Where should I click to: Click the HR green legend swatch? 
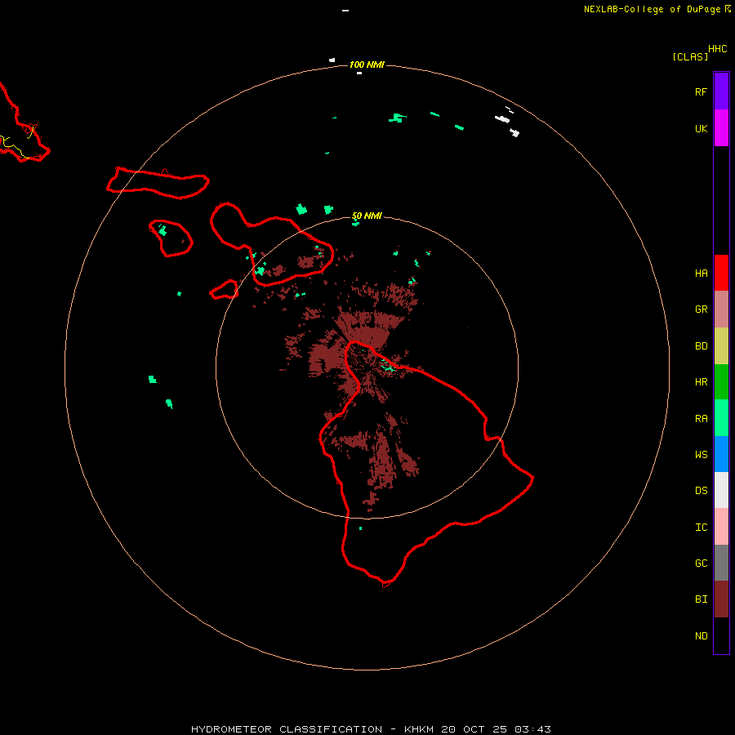coord(721,382)
